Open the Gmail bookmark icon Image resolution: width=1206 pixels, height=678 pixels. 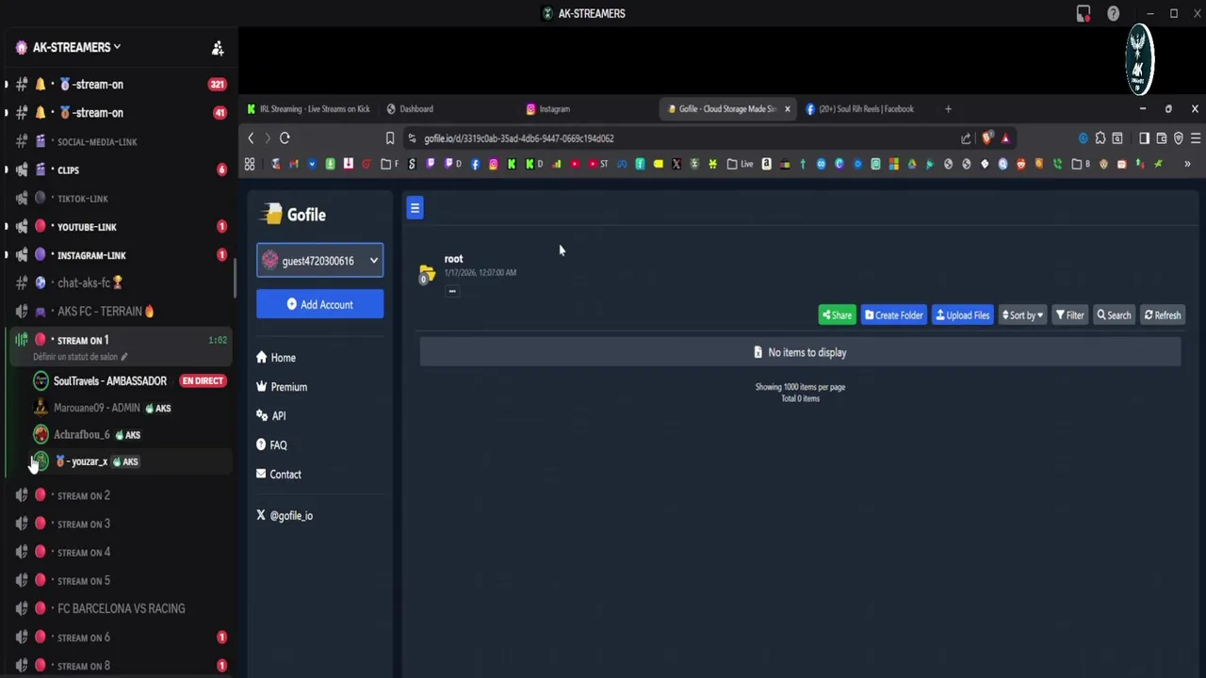click(x=294, y=164)
